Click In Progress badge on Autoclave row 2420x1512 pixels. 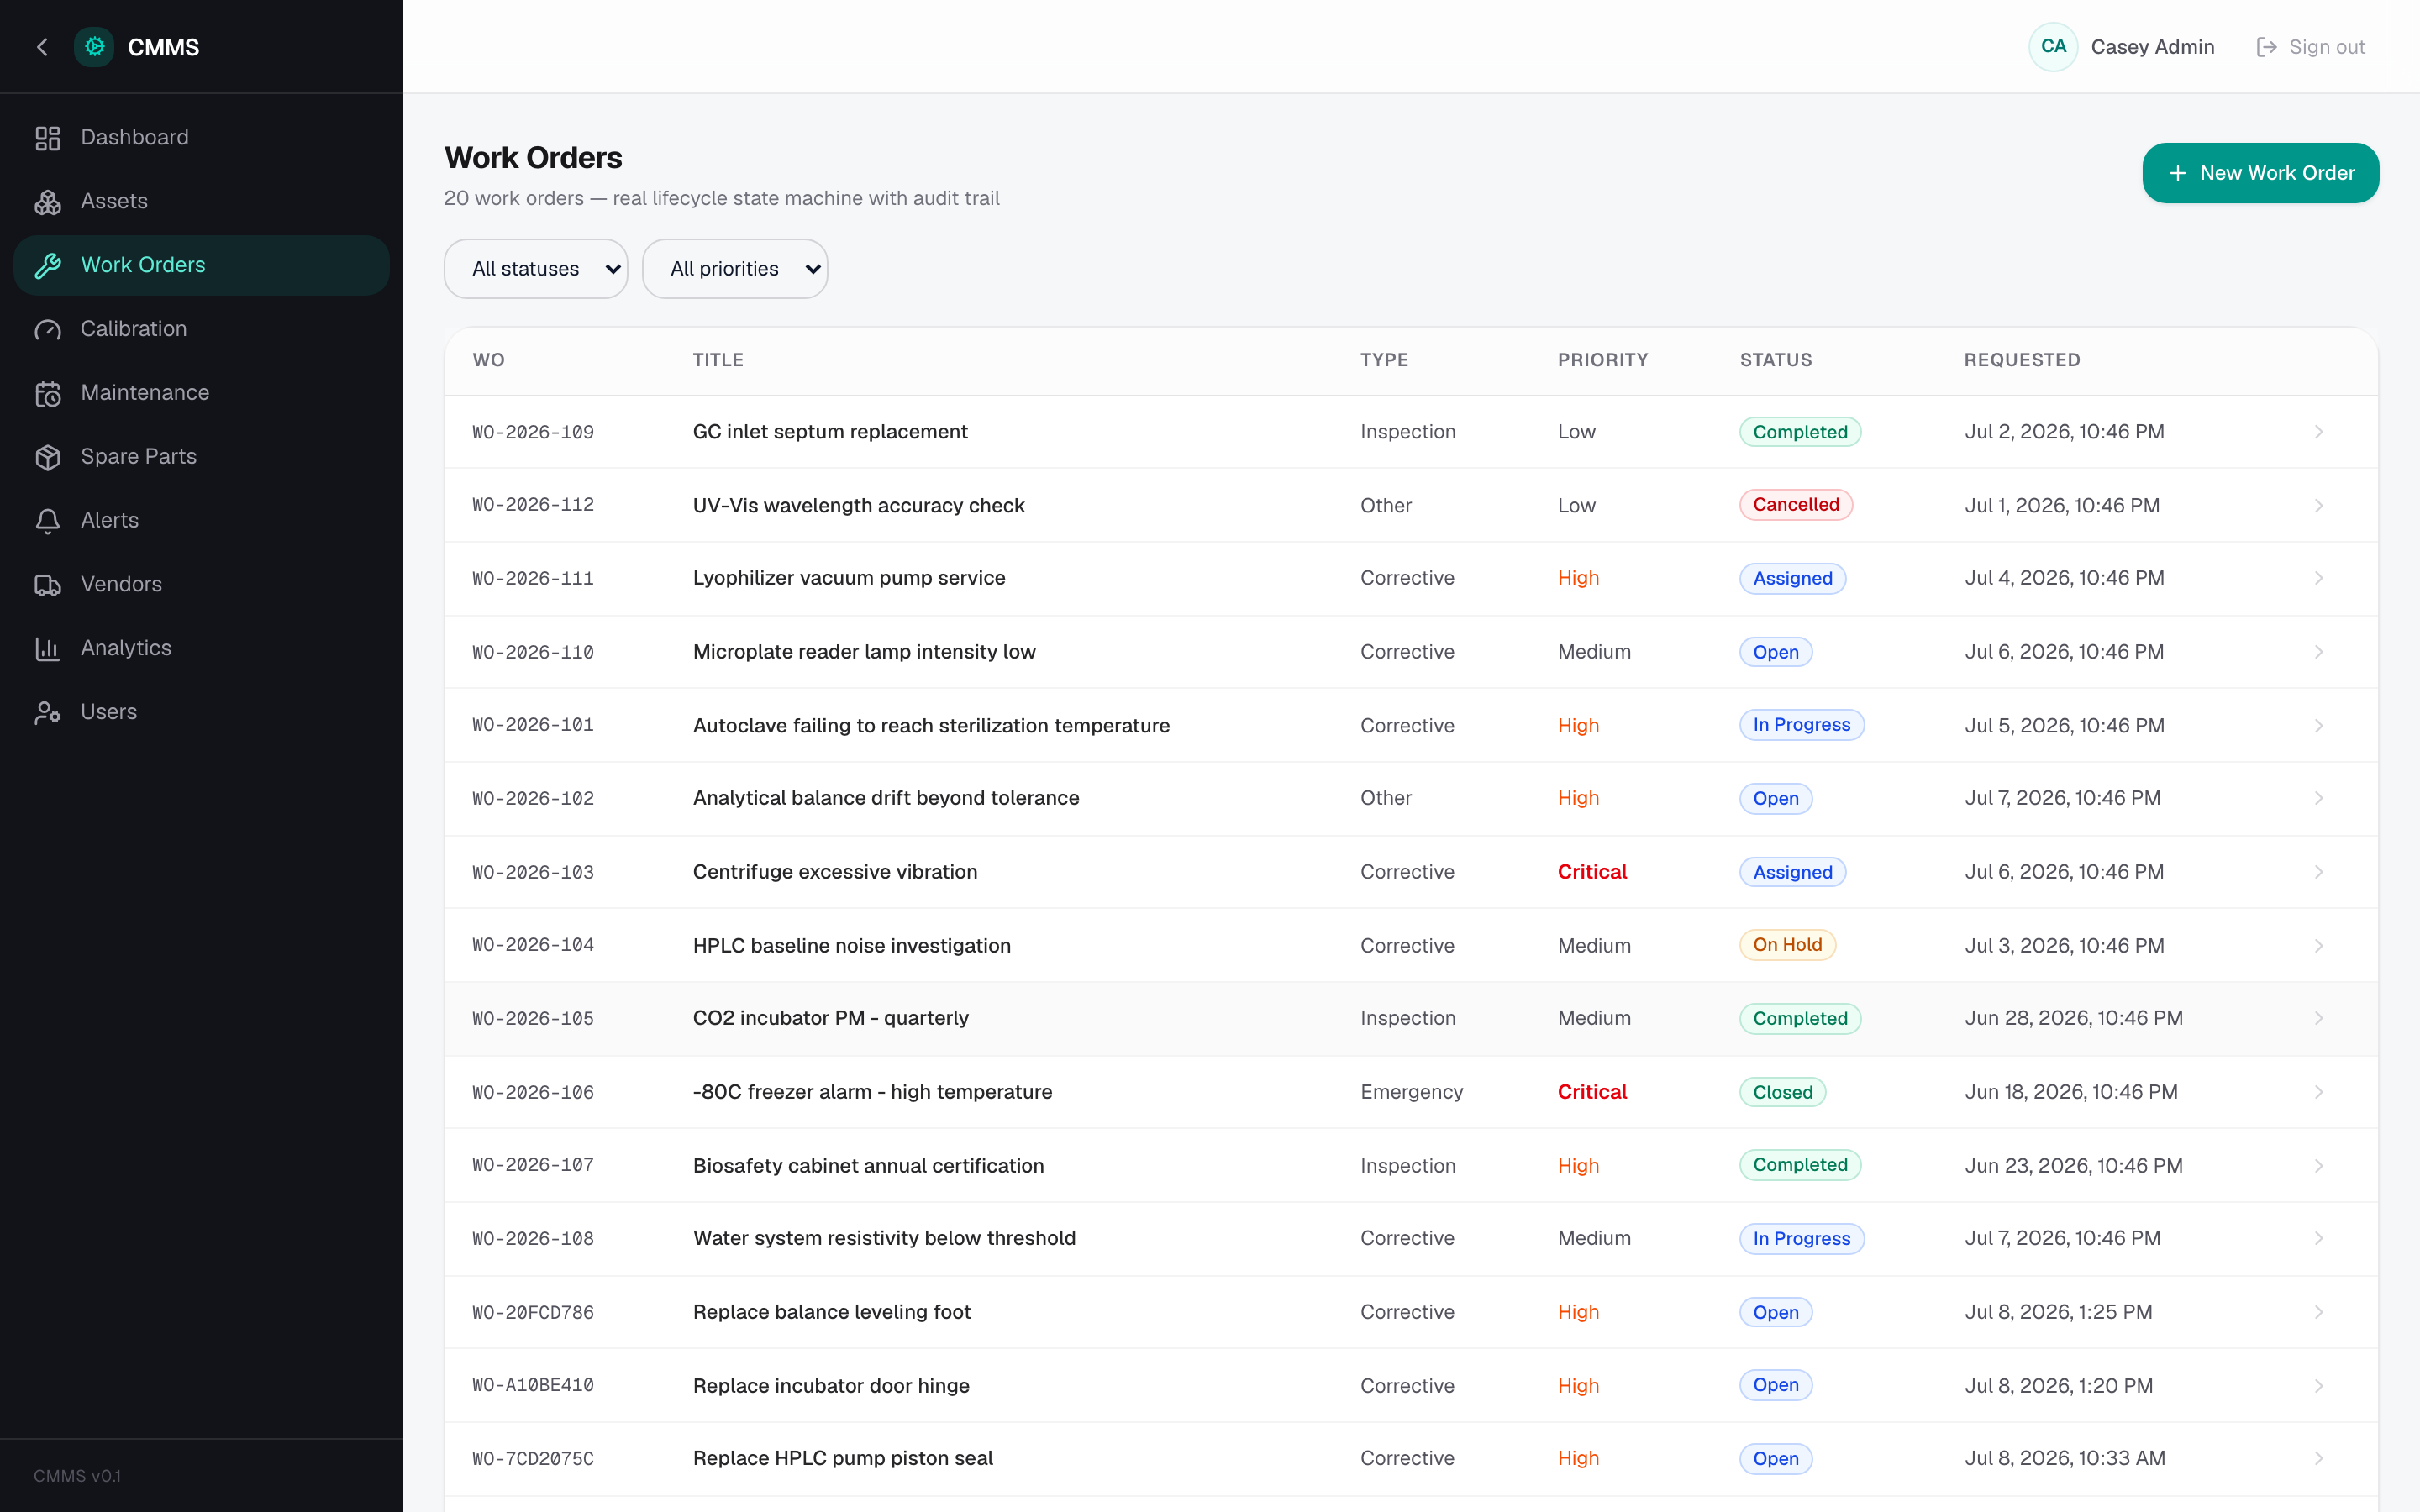(1801, 725)
